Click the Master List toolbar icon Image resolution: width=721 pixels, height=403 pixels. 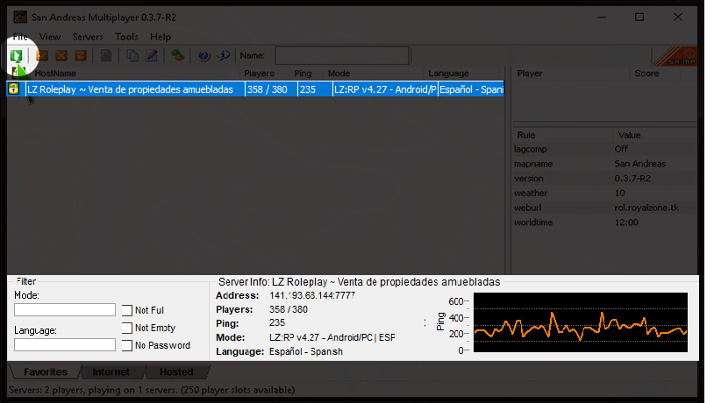tap(106, 55)
